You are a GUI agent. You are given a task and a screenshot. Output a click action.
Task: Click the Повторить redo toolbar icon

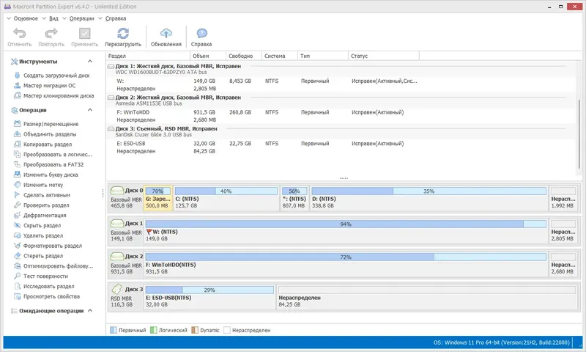click(x=51, y=33)
